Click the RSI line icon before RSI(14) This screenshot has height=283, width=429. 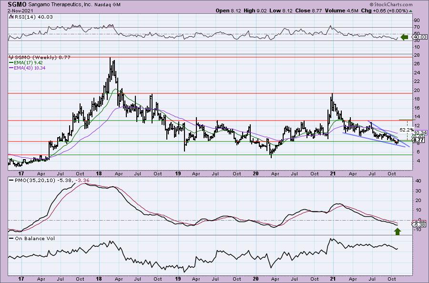tap(11, 17)
